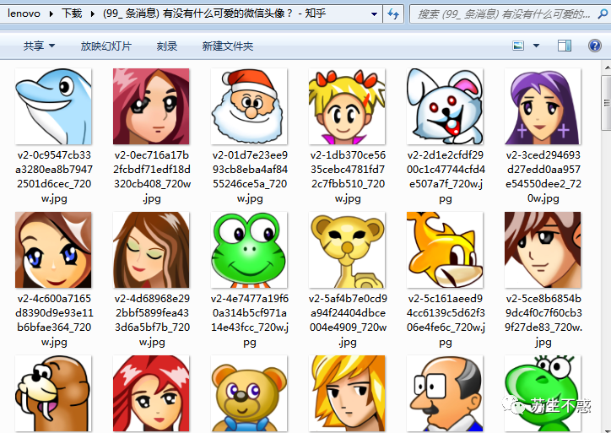Image resolution: width=611 pixels, height=433 pixels.
Task: Click filename v2-2d1e2cfdf2900c1c47744cfd4e507a7f_720w.jpg
Action: (x=446, y=176)
